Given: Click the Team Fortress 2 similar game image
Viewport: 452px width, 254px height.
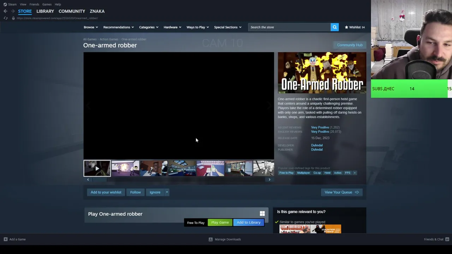Looking at the screenshot, I should (295, 229).
